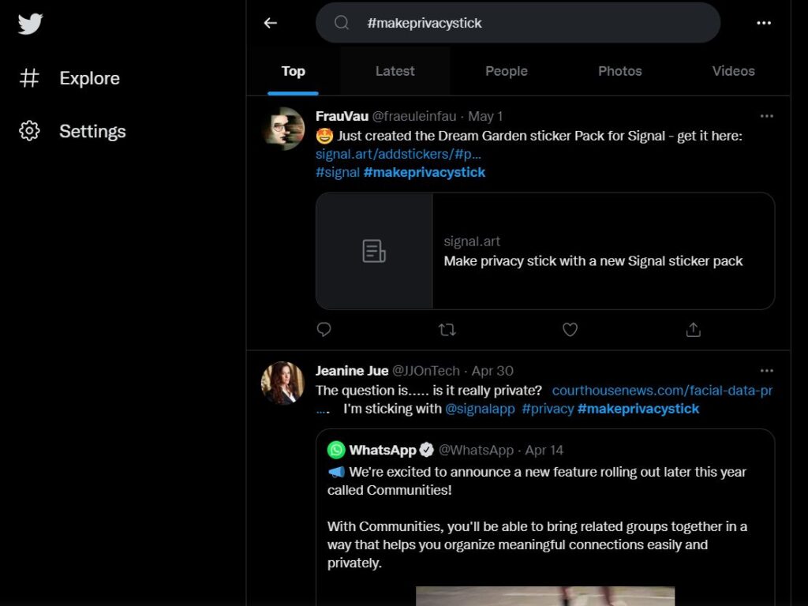The height and width of the screenshot is (606, 808).
Task: Like FrauVau's Dream Garden tweet
Action: (570, 330)
